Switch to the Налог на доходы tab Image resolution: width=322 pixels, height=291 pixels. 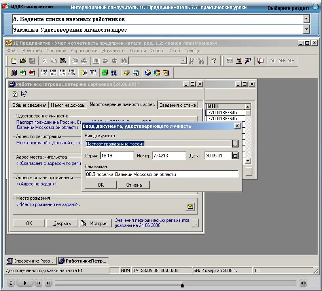pyautogui.click(x=68, y=105)
